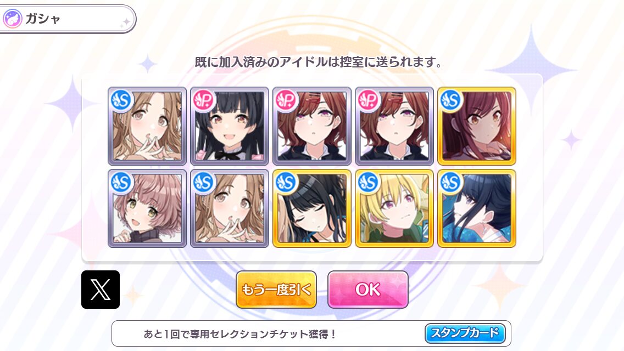
Task: Open bottom-row brown-haired idol card
Action: click(x=230, y=208)
